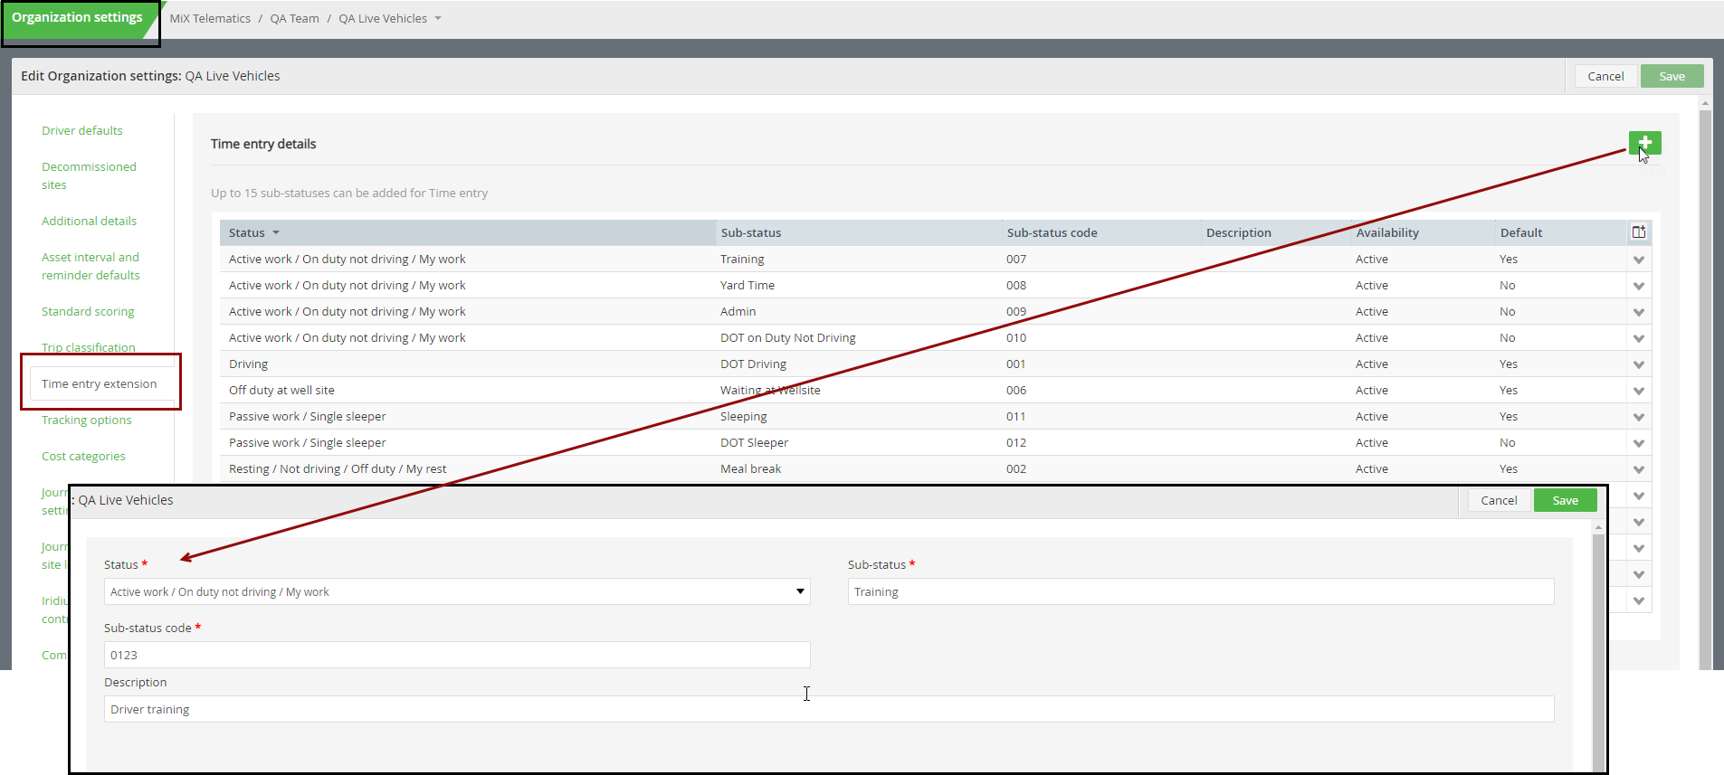Viewport: 1724px width, 775px height.
Task: Expand row actions for DOT Driving row
Action: (x=1638, y=364)
